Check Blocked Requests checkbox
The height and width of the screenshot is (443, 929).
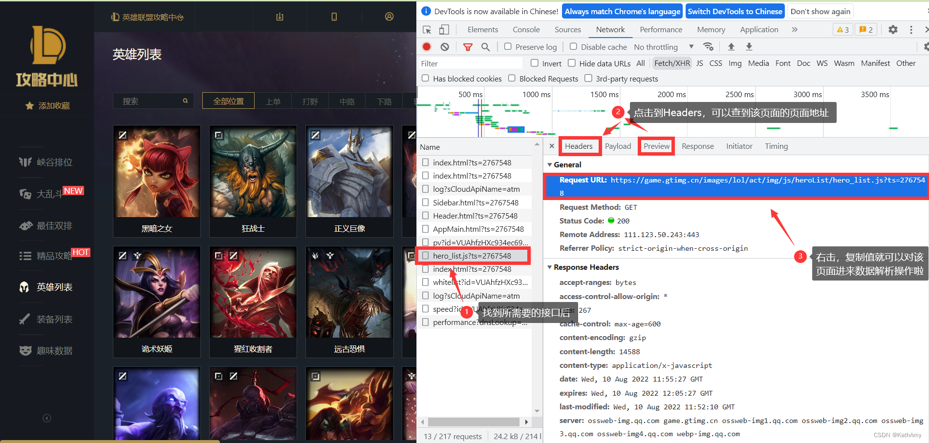click(512, 78)
